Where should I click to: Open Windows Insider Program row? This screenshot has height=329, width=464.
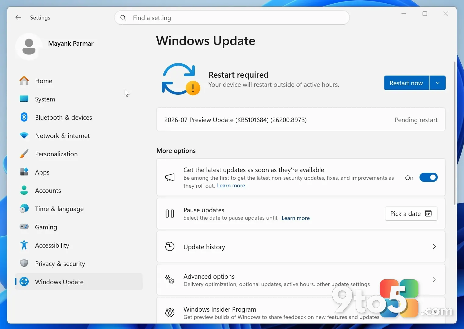301,311
